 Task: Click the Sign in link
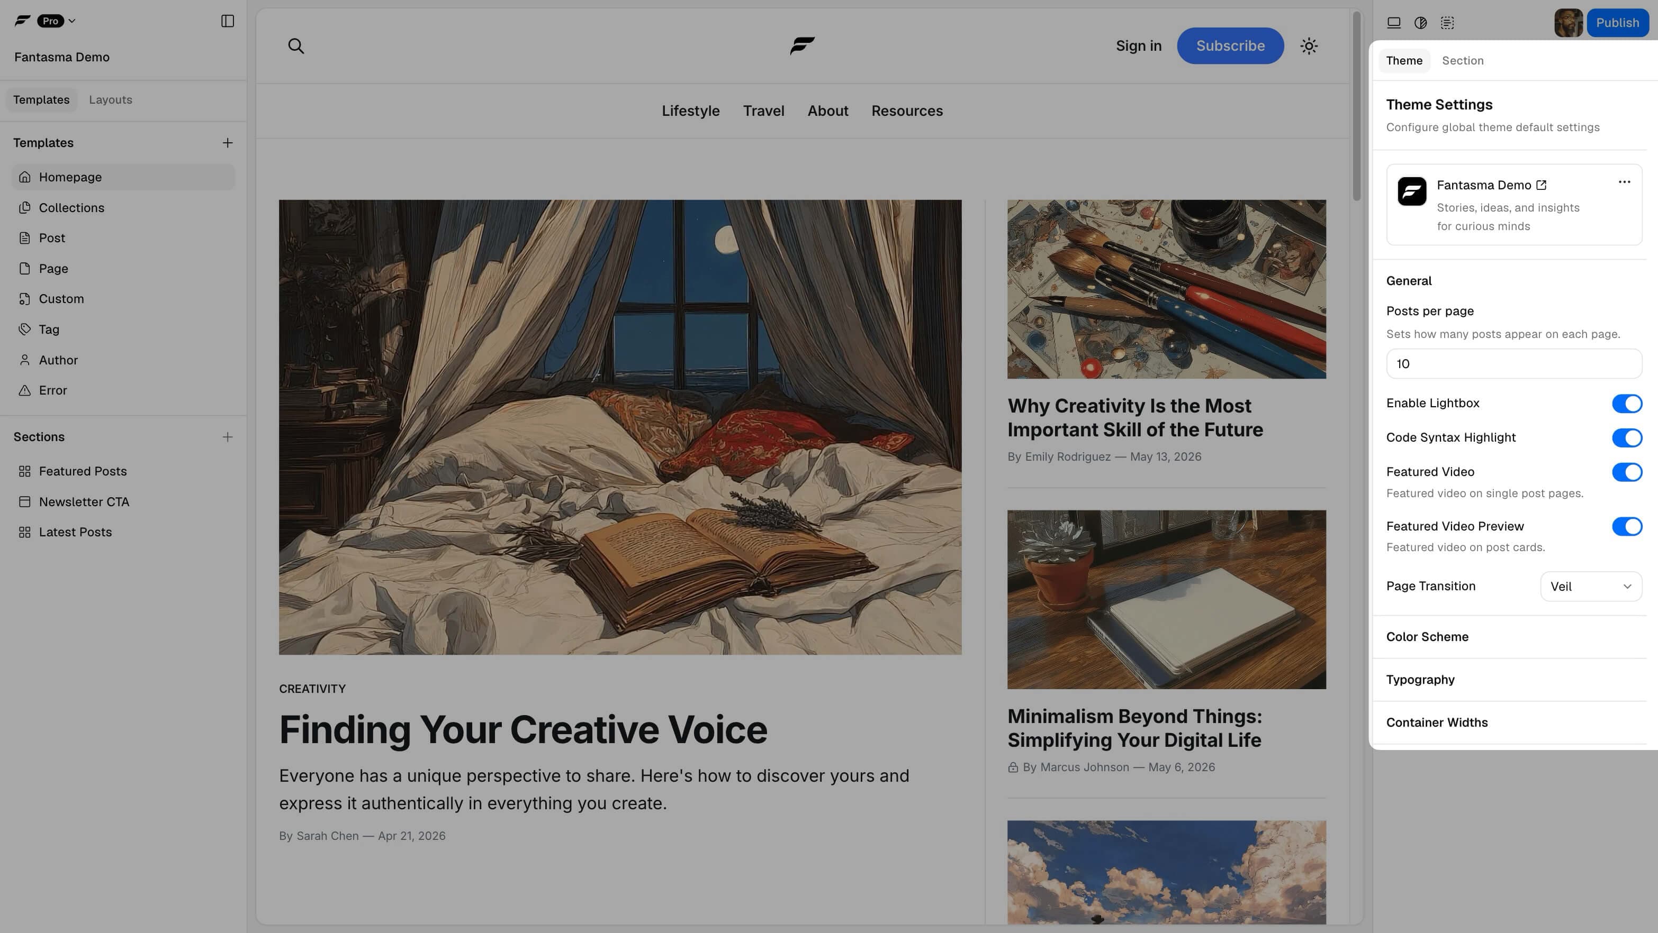1139,45
